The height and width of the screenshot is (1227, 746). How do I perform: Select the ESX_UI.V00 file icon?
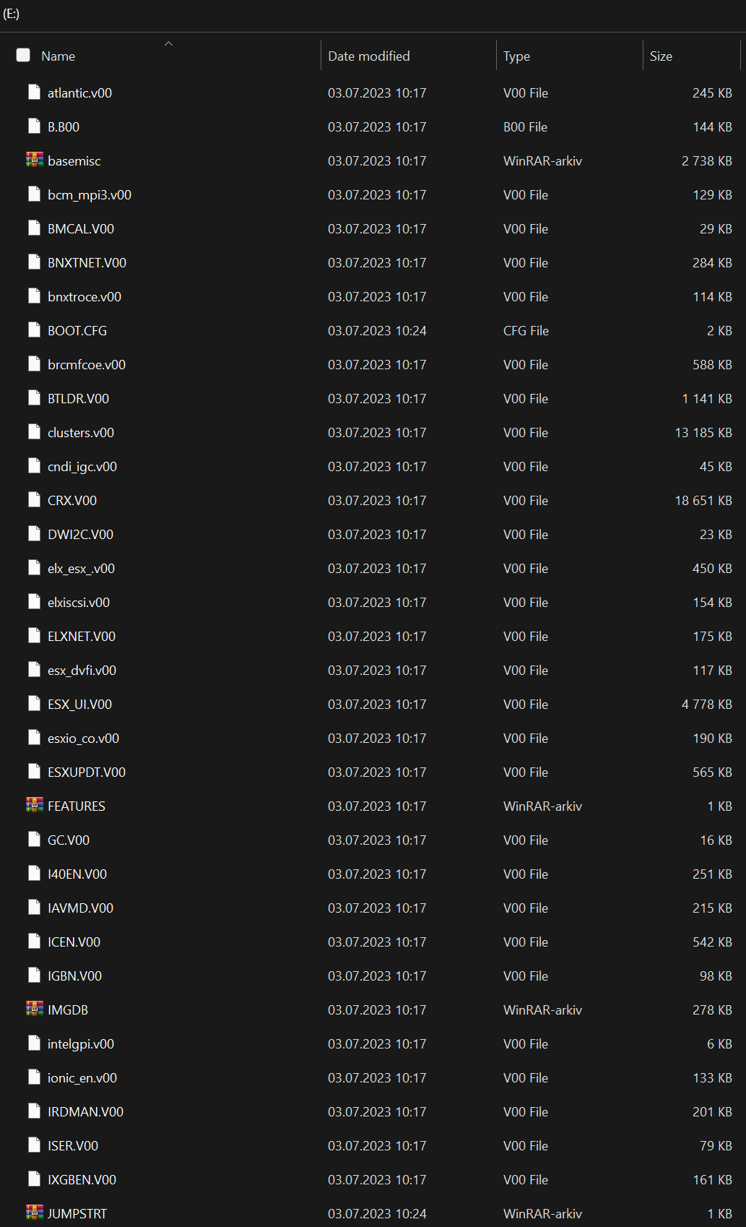pyautogui.click(x=33, y=704)
